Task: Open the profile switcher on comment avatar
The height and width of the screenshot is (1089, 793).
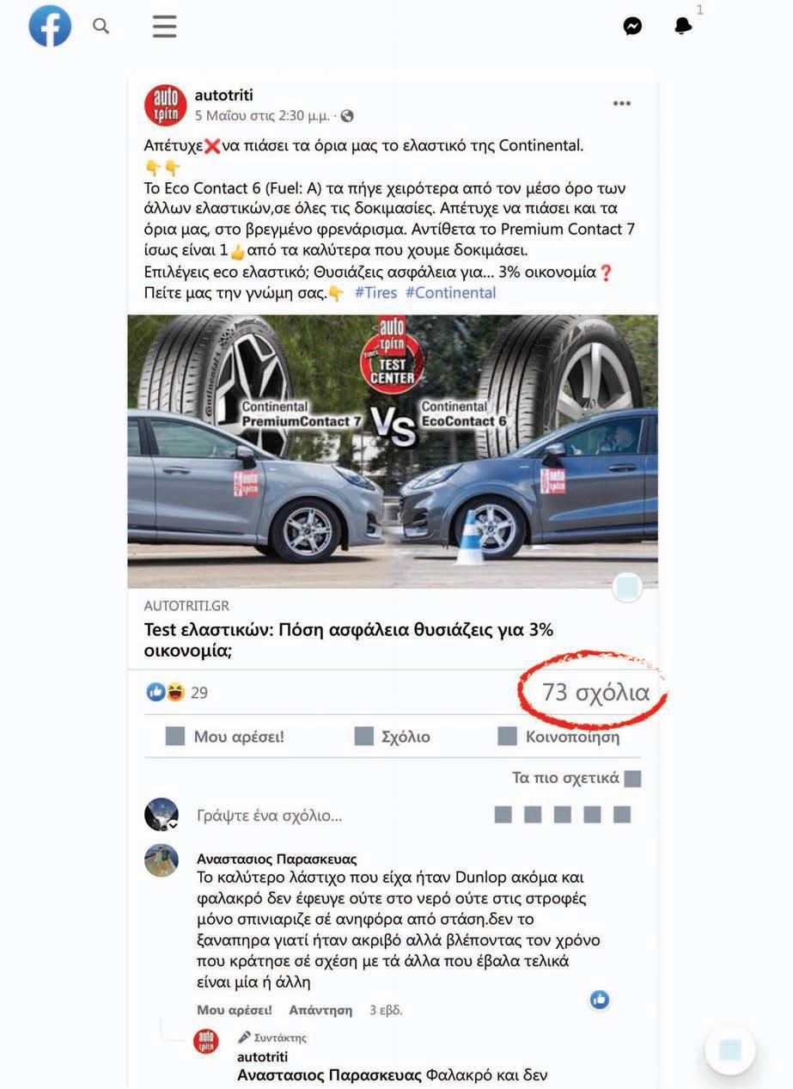Action: click(x=162, y=814)
